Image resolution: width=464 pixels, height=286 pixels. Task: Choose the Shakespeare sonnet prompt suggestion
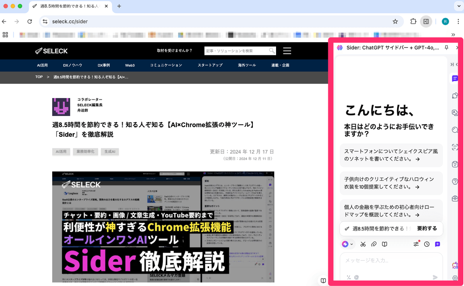coord(391,155)
